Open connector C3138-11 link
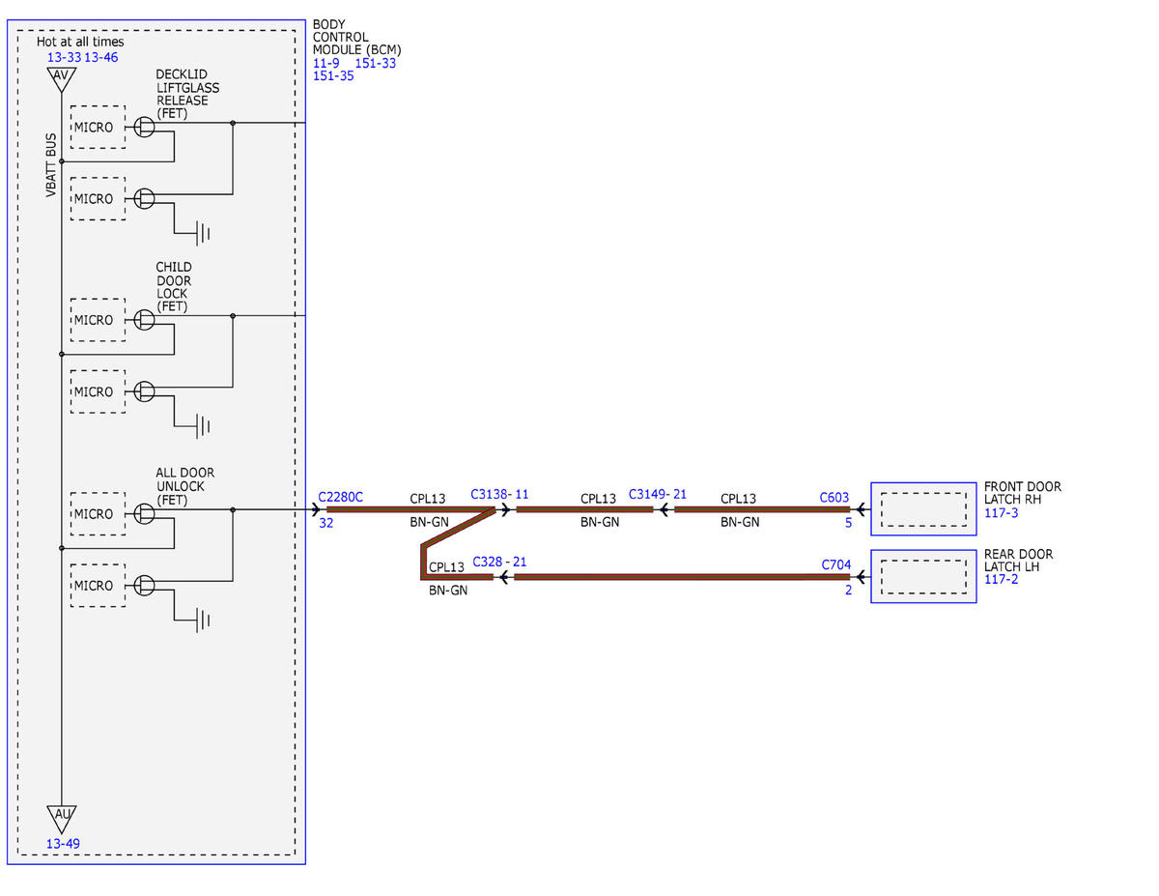 pos(499,494)
